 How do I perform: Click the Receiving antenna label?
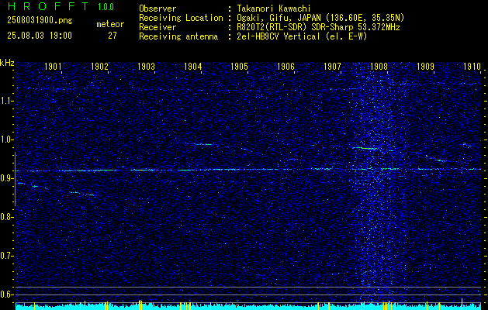(x=178, y=36)
